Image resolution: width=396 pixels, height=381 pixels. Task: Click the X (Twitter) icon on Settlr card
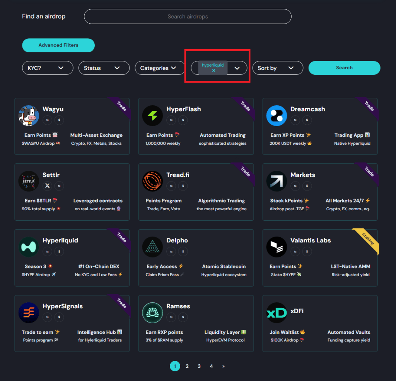click(x=47, y=186)
